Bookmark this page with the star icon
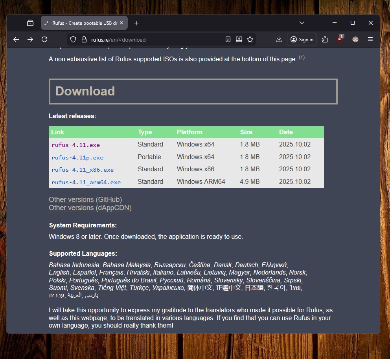The height and width of the screenshot is (359, 390). coord(250,39)
